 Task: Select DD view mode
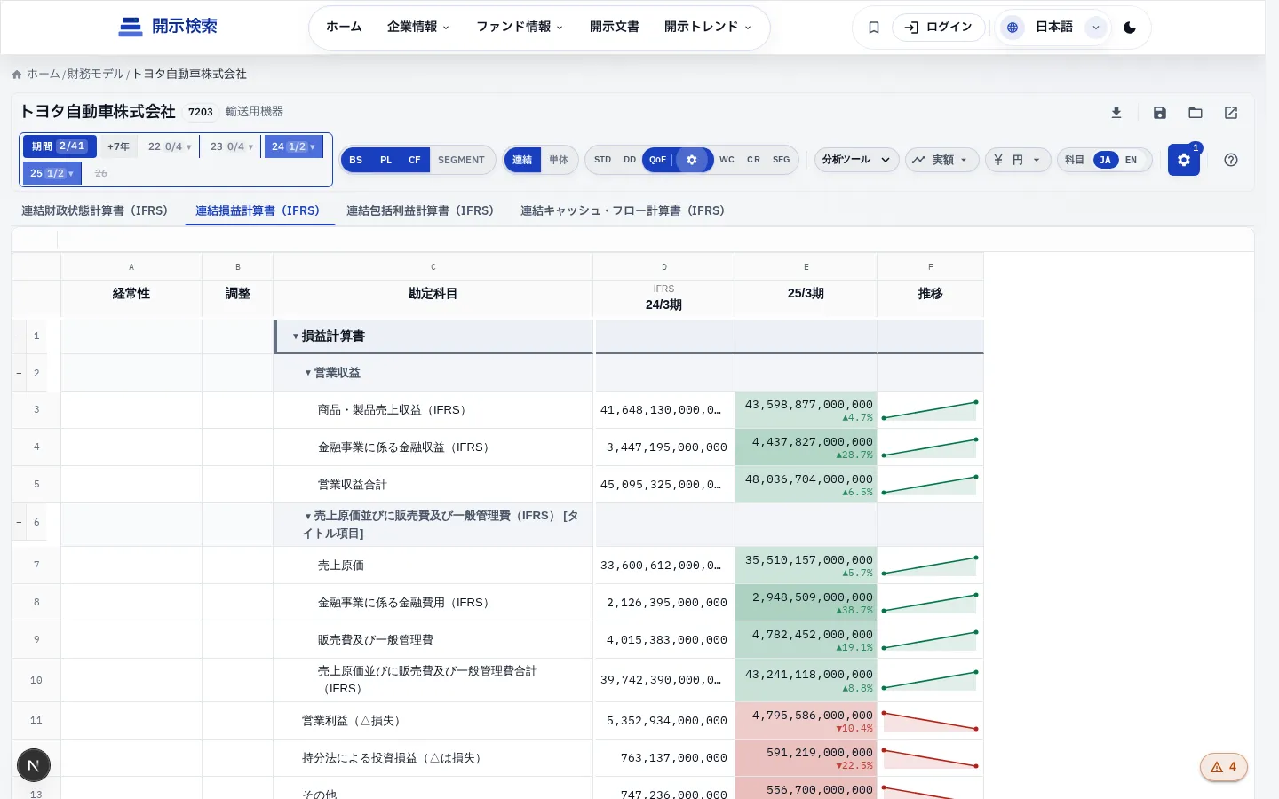pyautogui.click(x=630, y=160)
